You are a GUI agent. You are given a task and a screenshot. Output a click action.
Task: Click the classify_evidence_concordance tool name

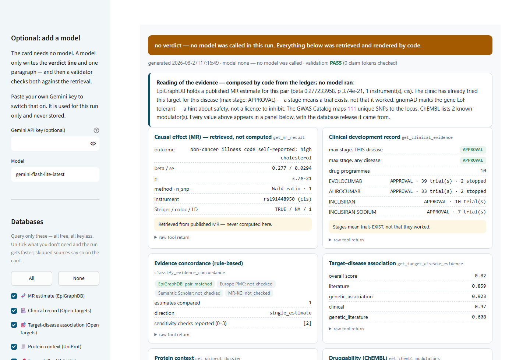tap(190, 273)
